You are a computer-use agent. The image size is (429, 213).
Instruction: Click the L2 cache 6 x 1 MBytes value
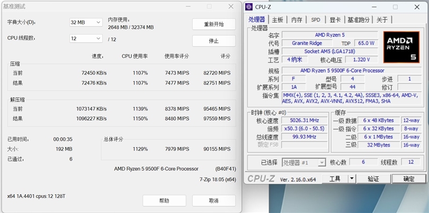click(379, 137)
